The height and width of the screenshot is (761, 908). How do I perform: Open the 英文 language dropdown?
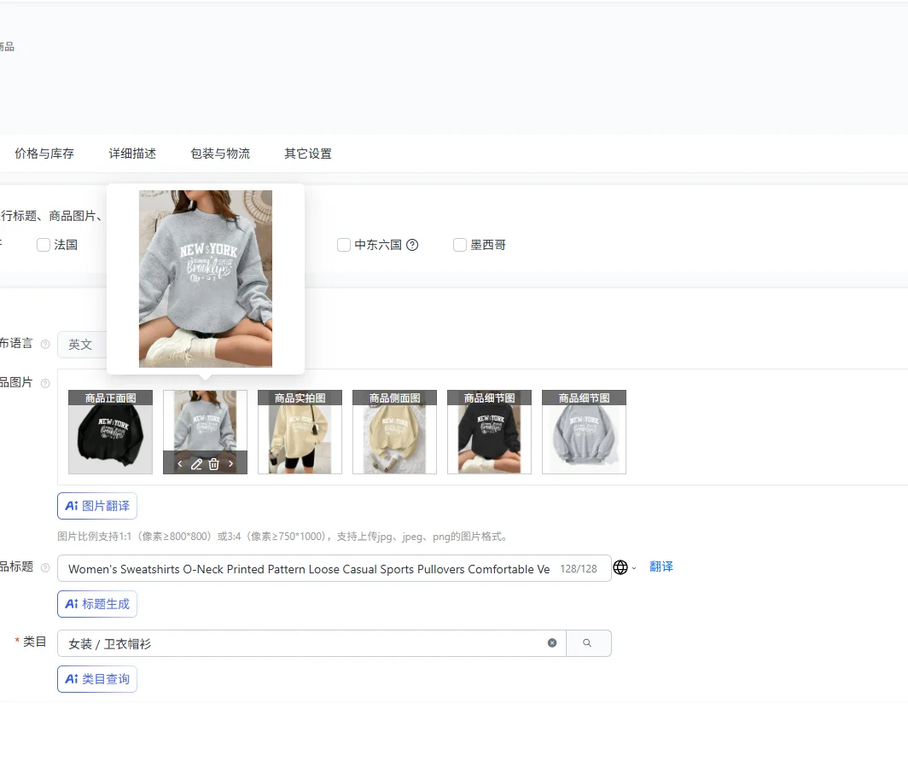point(82,345)
